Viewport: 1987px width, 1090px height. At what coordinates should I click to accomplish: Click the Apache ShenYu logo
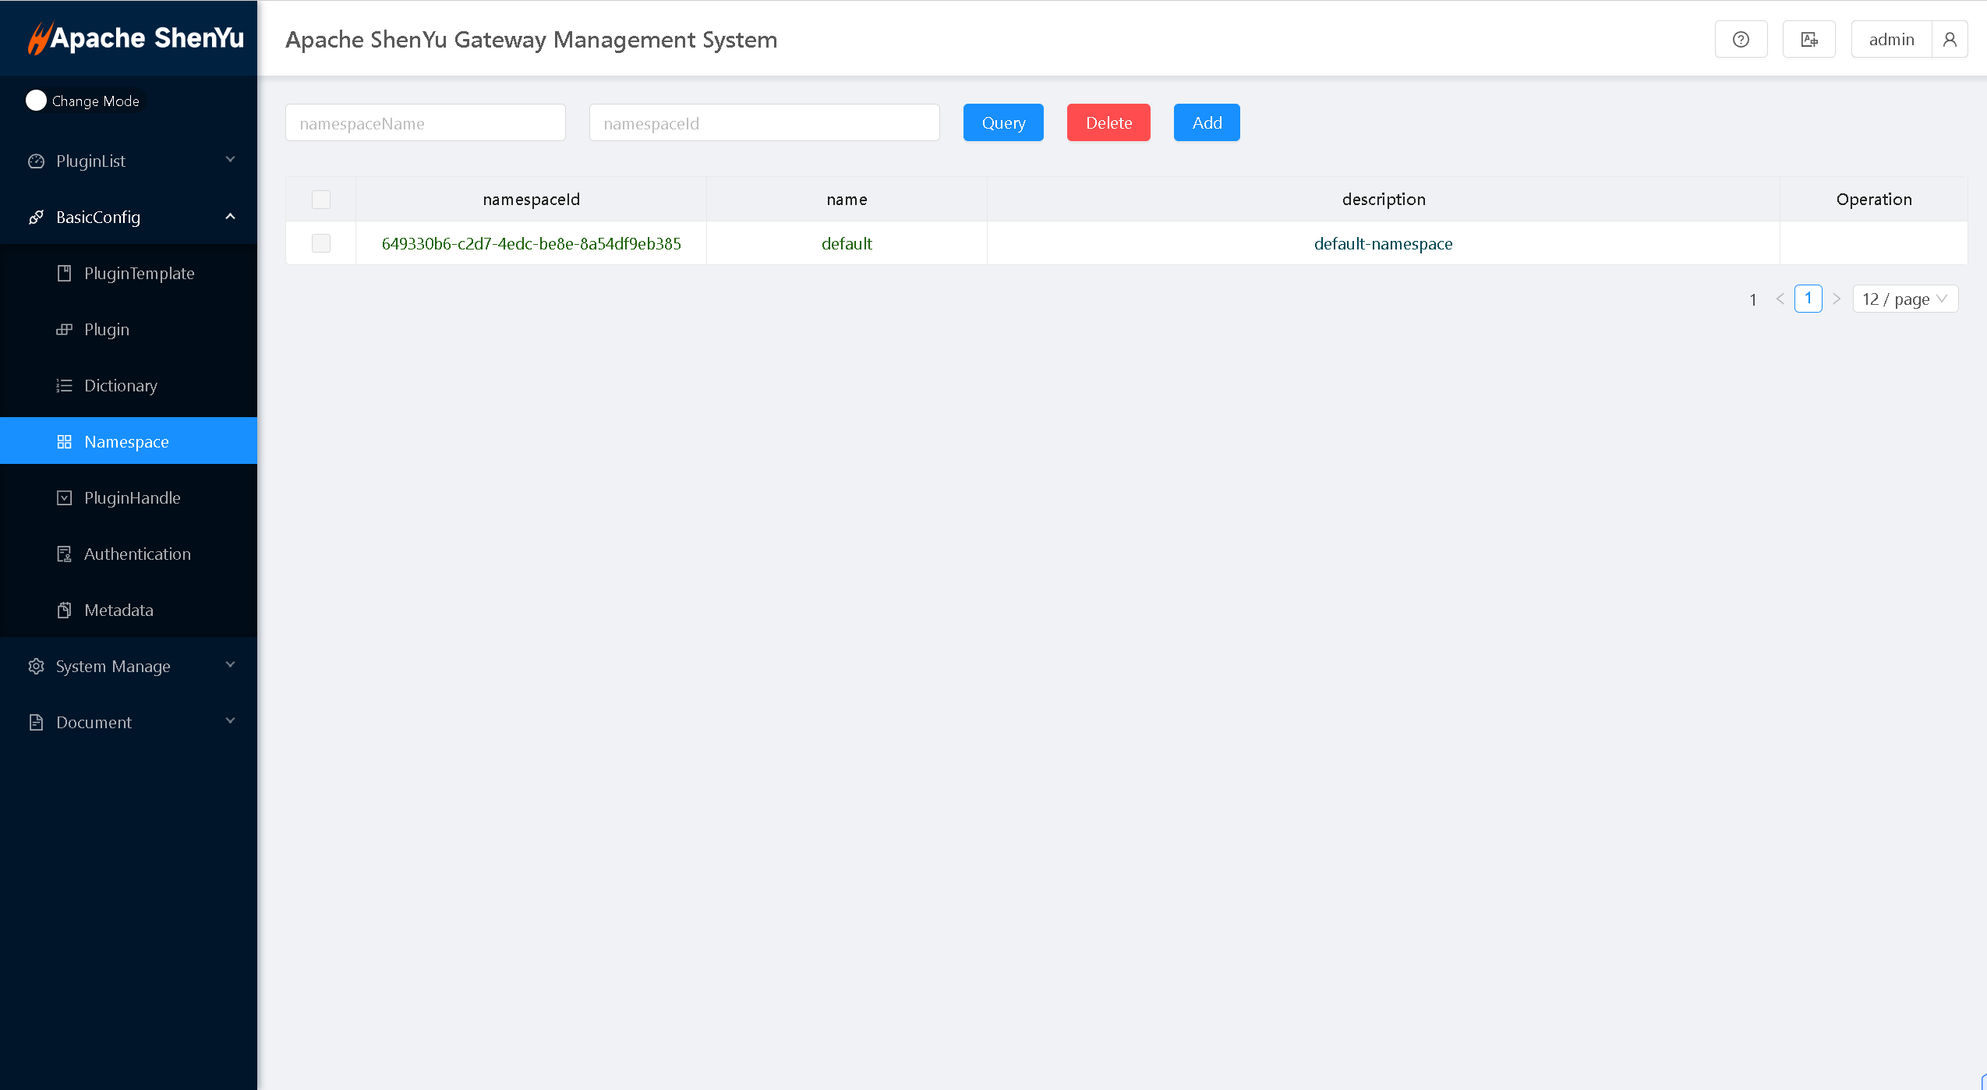(x=136, y=38)
